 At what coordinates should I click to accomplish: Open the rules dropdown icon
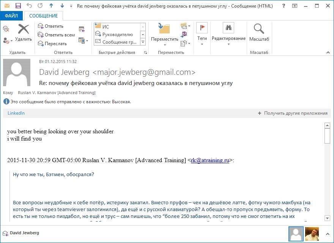185,26
